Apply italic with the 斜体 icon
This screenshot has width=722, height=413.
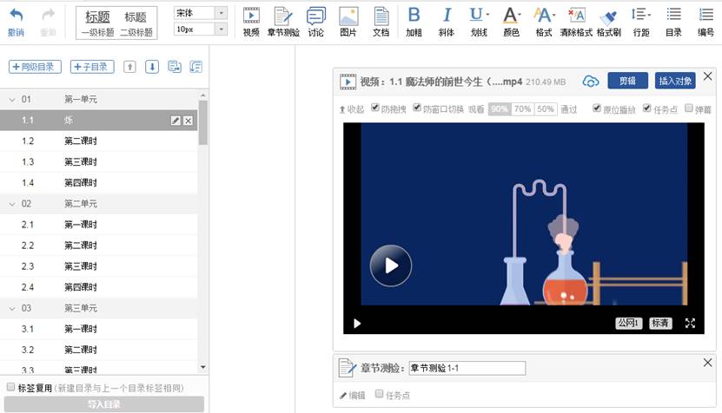pyautogui.click(x=447, y=21)
